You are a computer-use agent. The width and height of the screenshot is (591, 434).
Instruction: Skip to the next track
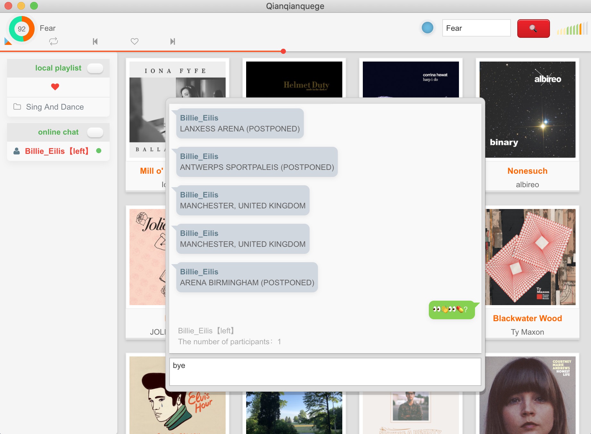[x=173, y=41]
